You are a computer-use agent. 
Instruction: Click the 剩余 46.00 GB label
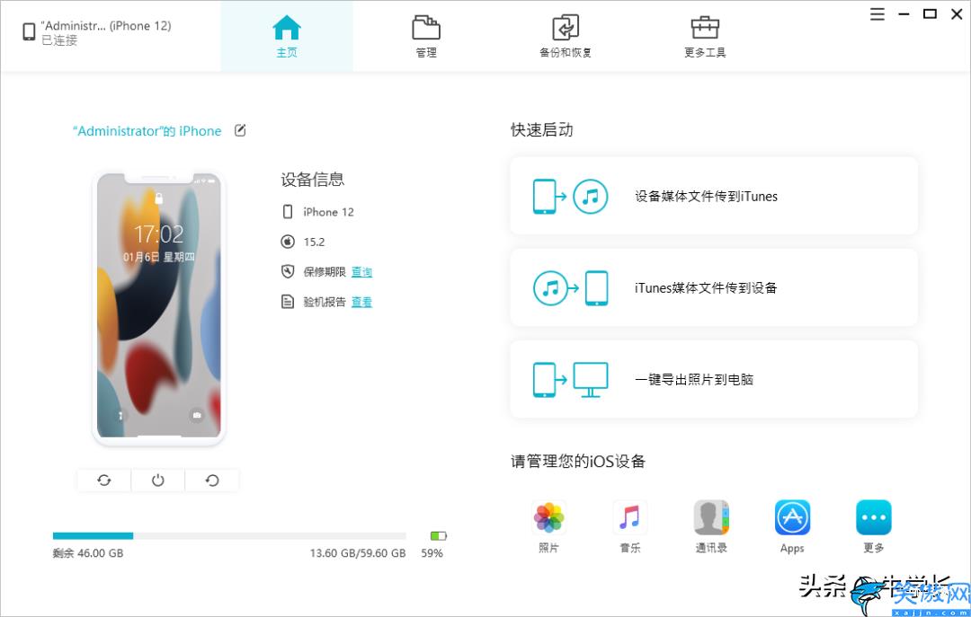88,553
